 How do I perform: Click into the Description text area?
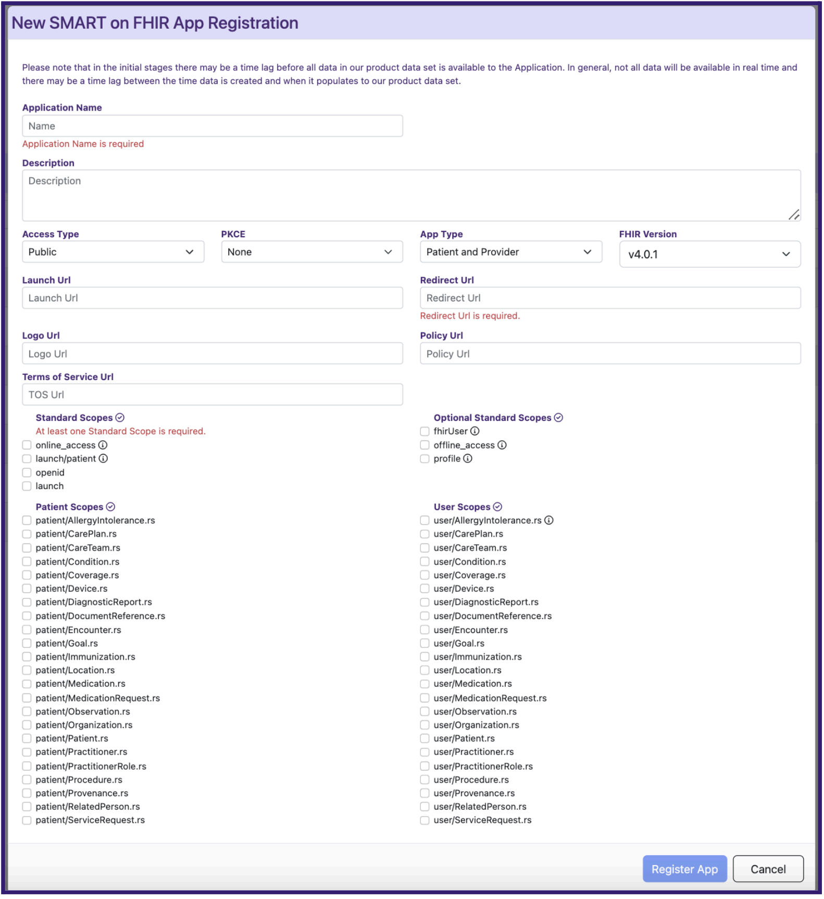coord(411,196)
